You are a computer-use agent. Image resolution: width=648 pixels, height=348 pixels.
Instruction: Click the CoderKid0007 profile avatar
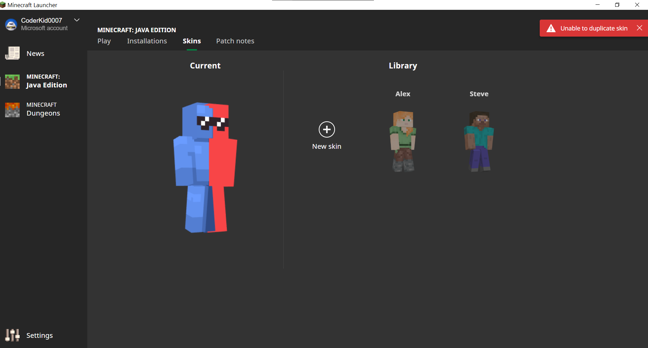pyautogui.click(x=11, y=24)
